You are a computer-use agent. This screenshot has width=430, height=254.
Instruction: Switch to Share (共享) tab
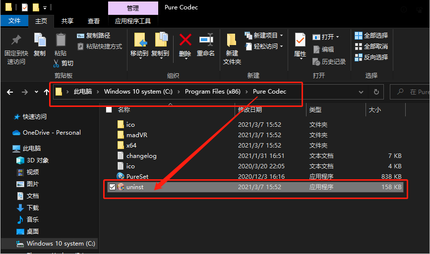[67, 21]
